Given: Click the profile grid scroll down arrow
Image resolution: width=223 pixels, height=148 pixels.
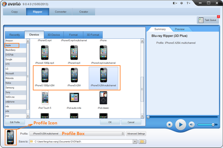Looking at the screenshot, I should click(142, 116).
